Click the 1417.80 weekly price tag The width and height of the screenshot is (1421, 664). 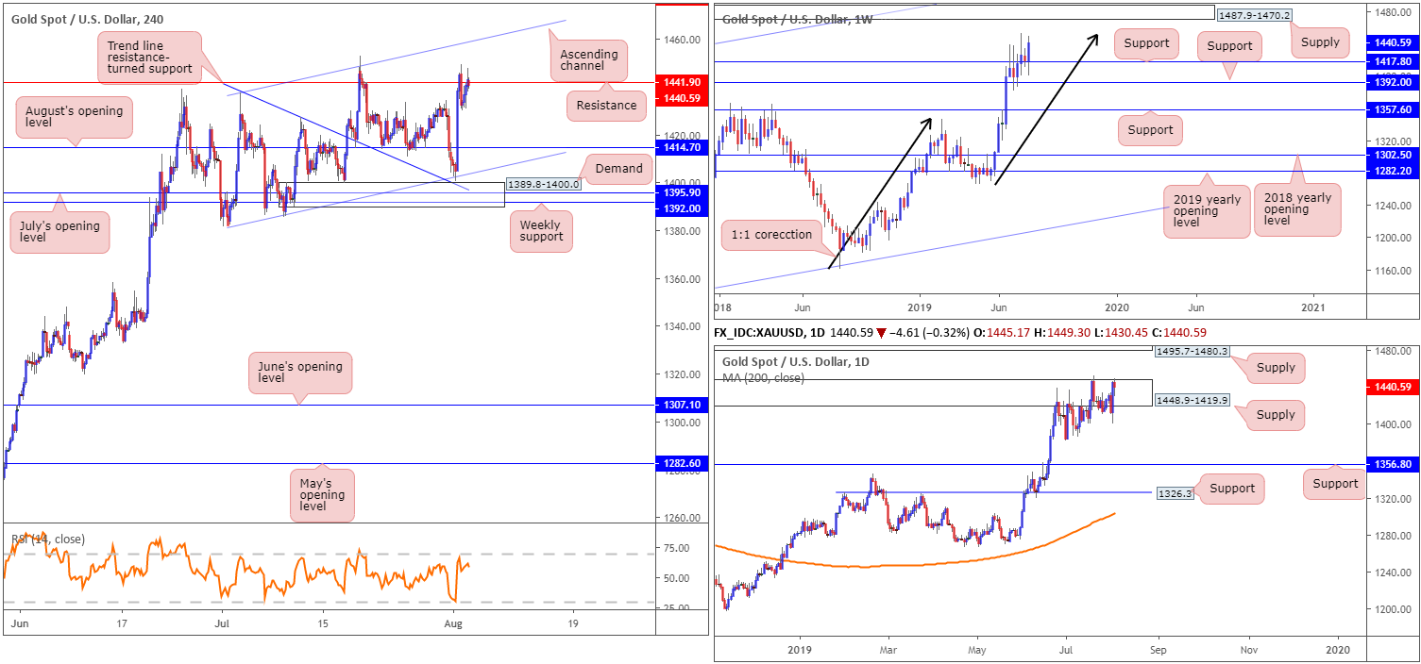point(1393,61)
